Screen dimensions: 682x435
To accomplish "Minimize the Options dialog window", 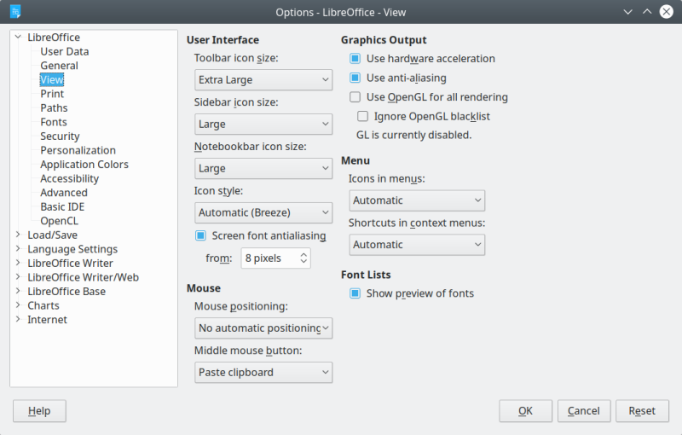I will (627, 12).
